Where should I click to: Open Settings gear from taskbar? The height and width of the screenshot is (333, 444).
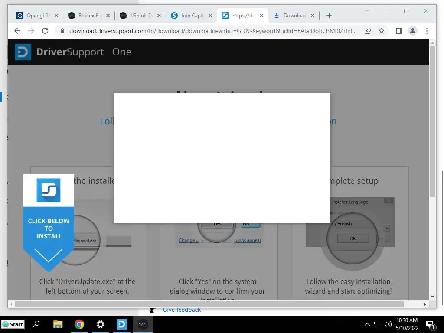point(101,324)
